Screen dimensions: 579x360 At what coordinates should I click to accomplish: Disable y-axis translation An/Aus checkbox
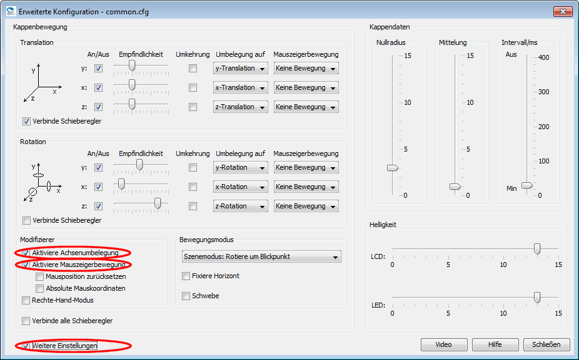98,69
